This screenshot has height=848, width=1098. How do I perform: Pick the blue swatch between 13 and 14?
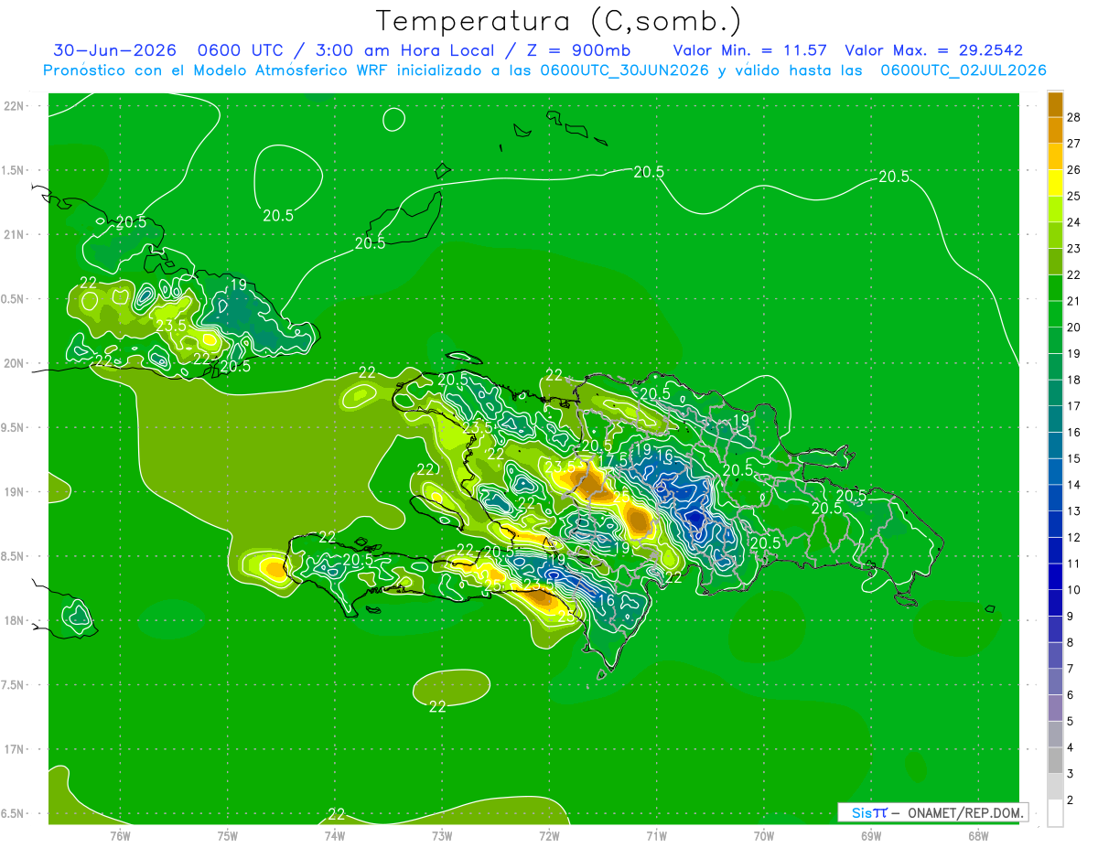pos(1055,498)
